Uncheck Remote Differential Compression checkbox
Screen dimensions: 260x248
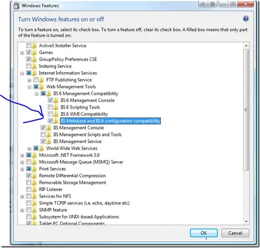click(x=28, y=176)
